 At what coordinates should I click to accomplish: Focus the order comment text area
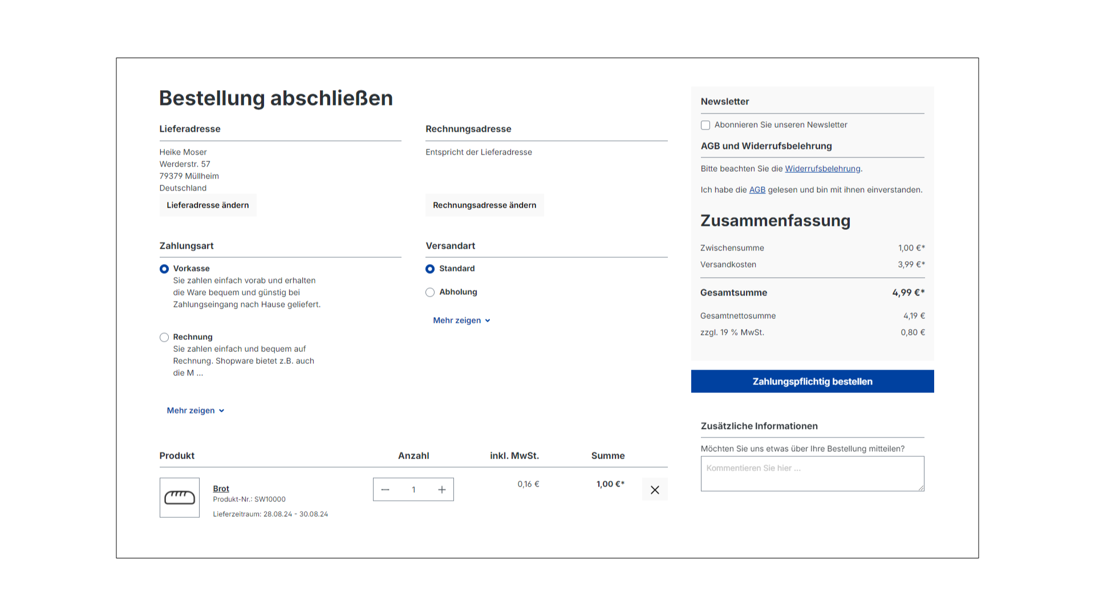812,473
